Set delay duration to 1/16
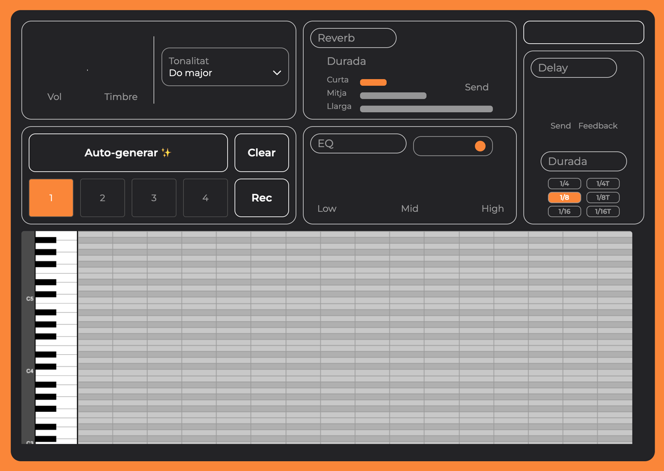664x471 pixels. [x=564, y=211]
